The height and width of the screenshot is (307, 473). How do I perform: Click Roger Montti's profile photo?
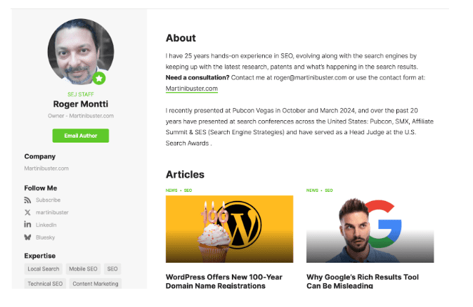[x=81, y=51]
